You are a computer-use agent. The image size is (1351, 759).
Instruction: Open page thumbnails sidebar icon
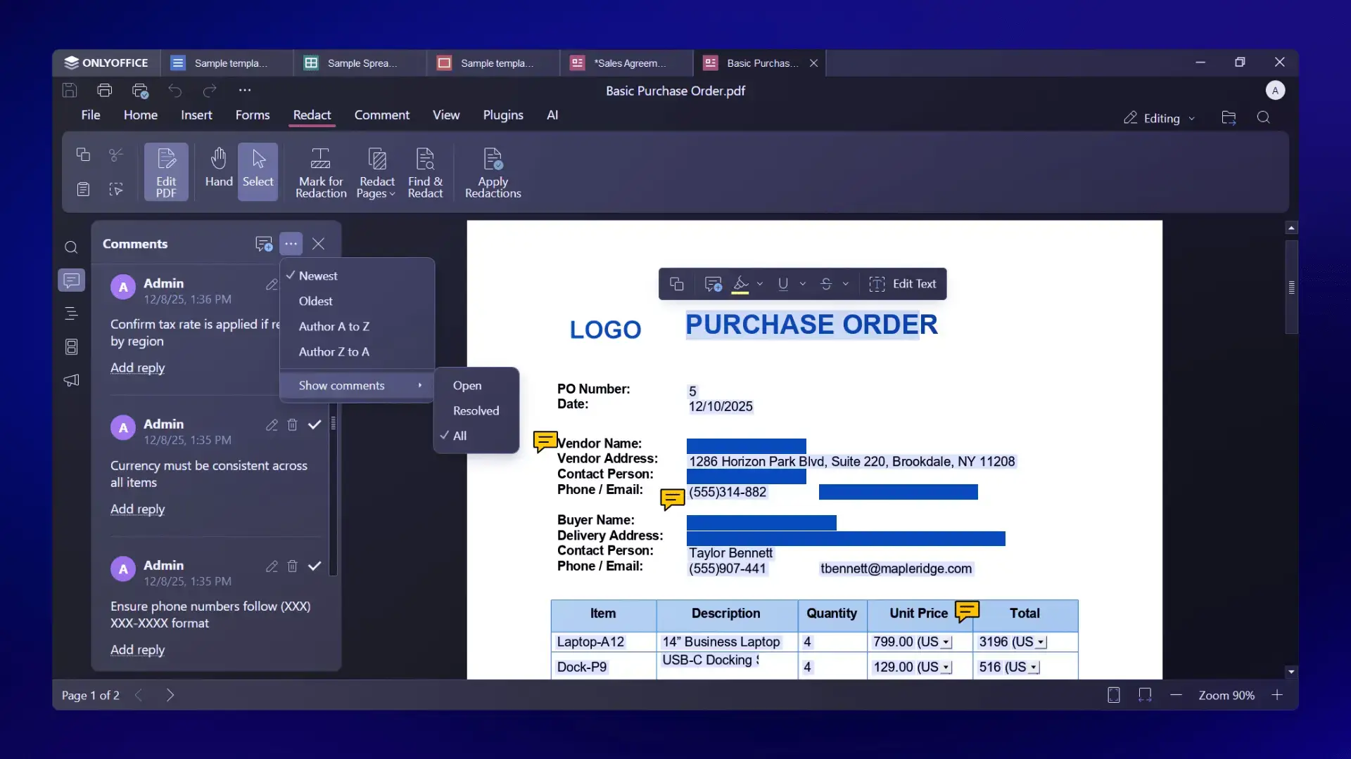point(71,346)
